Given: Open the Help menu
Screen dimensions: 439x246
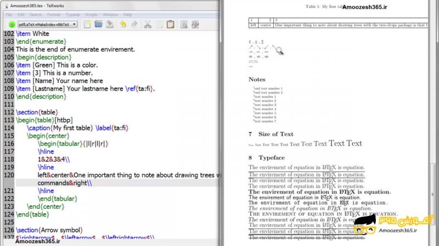Looking at the screenshot, I should pyautogui.click(x=127, y=15).
